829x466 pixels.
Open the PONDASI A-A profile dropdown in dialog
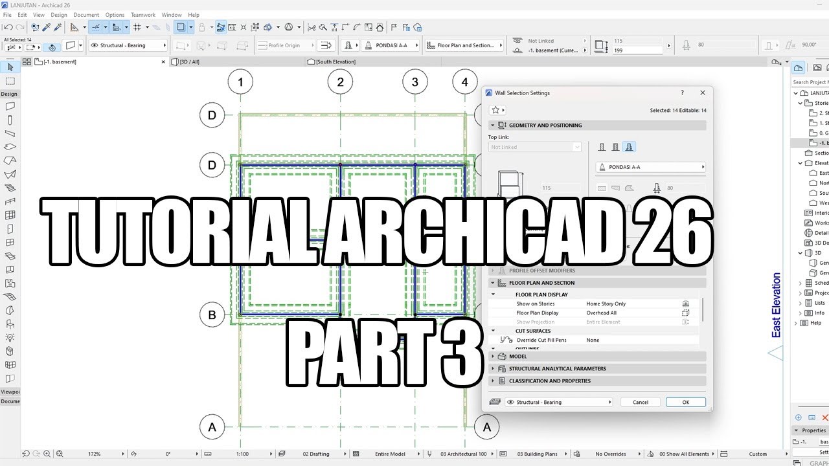(650, 167)
